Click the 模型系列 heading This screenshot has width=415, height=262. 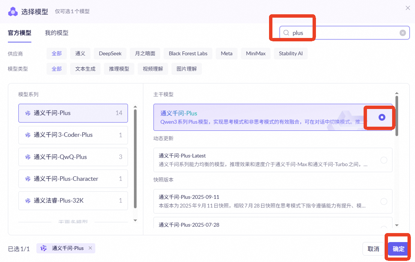28,94
